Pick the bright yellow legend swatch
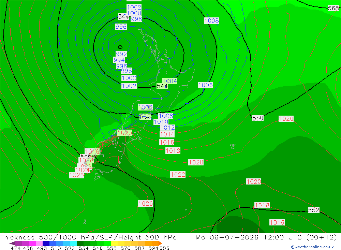 114,243
